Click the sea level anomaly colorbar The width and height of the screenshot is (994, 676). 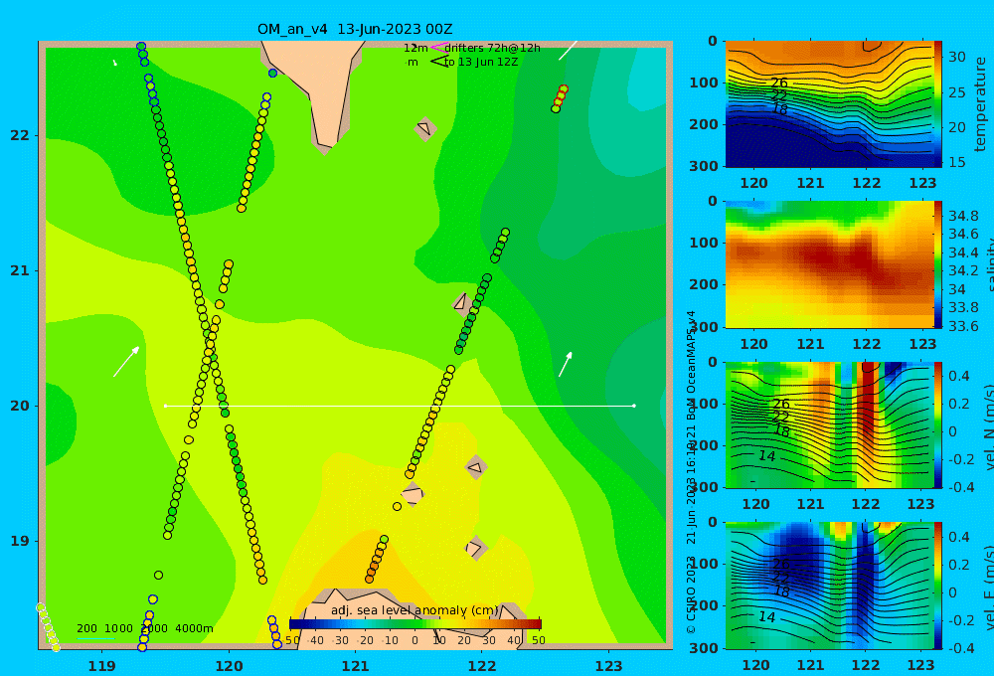(415, 624)
